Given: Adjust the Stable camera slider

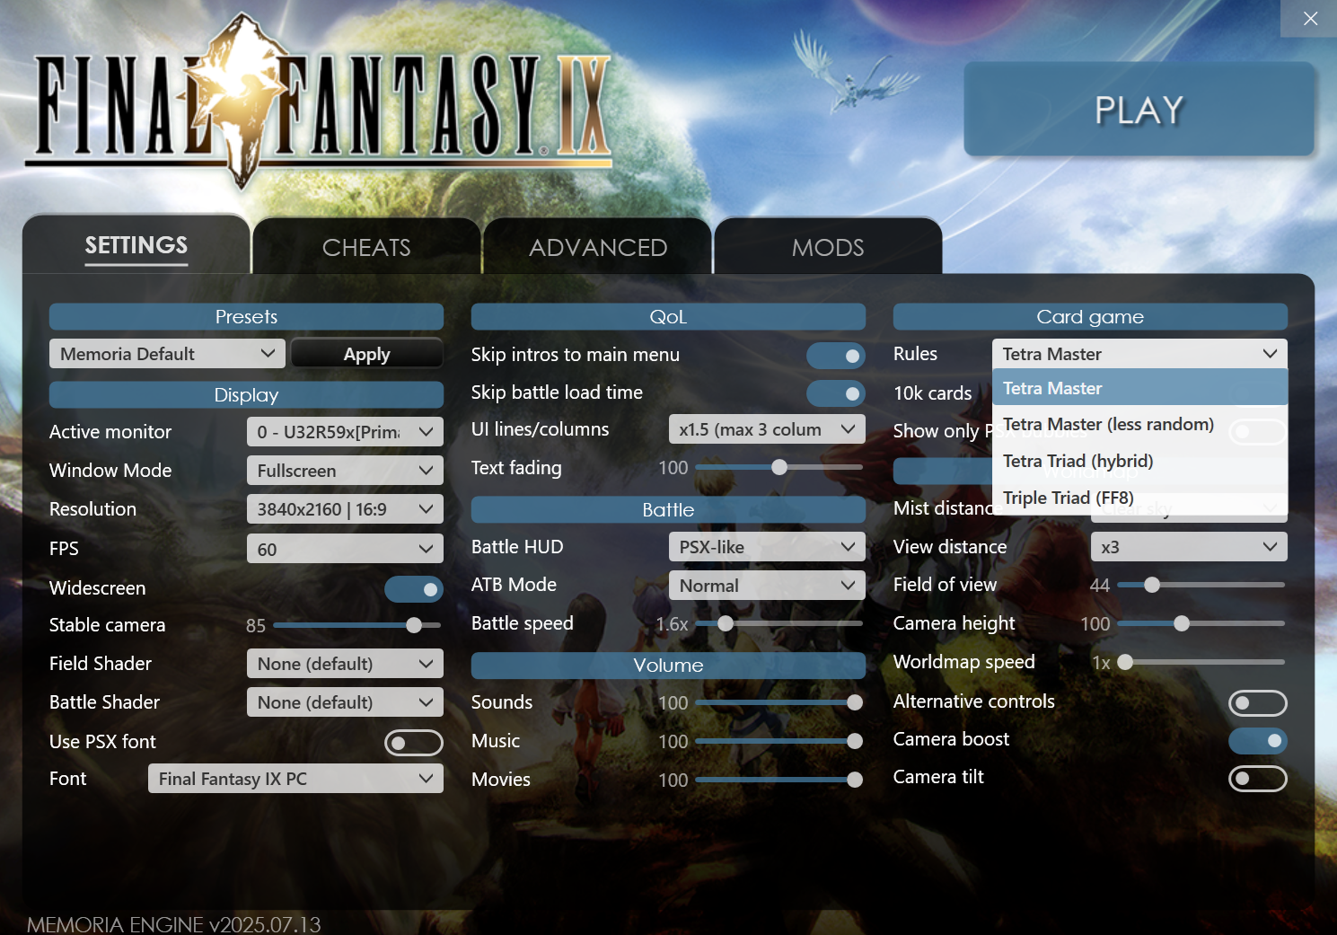Looking at the screenshot, I should [356, 625].
